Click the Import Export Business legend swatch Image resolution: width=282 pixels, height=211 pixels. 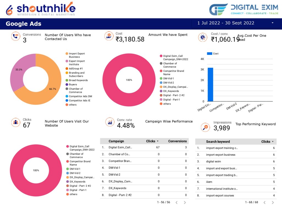(x=67, y=54)
